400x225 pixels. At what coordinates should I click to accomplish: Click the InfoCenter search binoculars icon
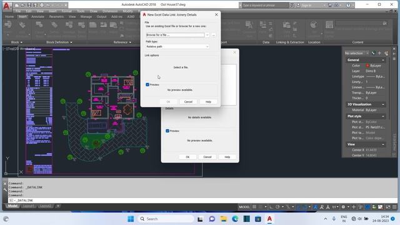[x=292, y=5]
